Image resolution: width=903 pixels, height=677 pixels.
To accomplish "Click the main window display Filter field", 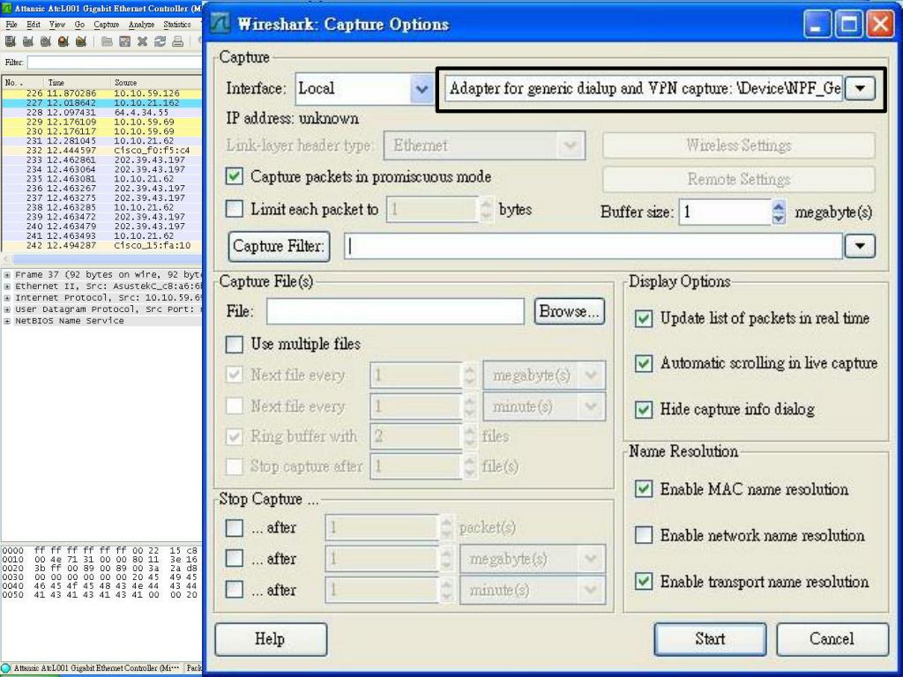I will pyautogui.click(x=114, y=63).
